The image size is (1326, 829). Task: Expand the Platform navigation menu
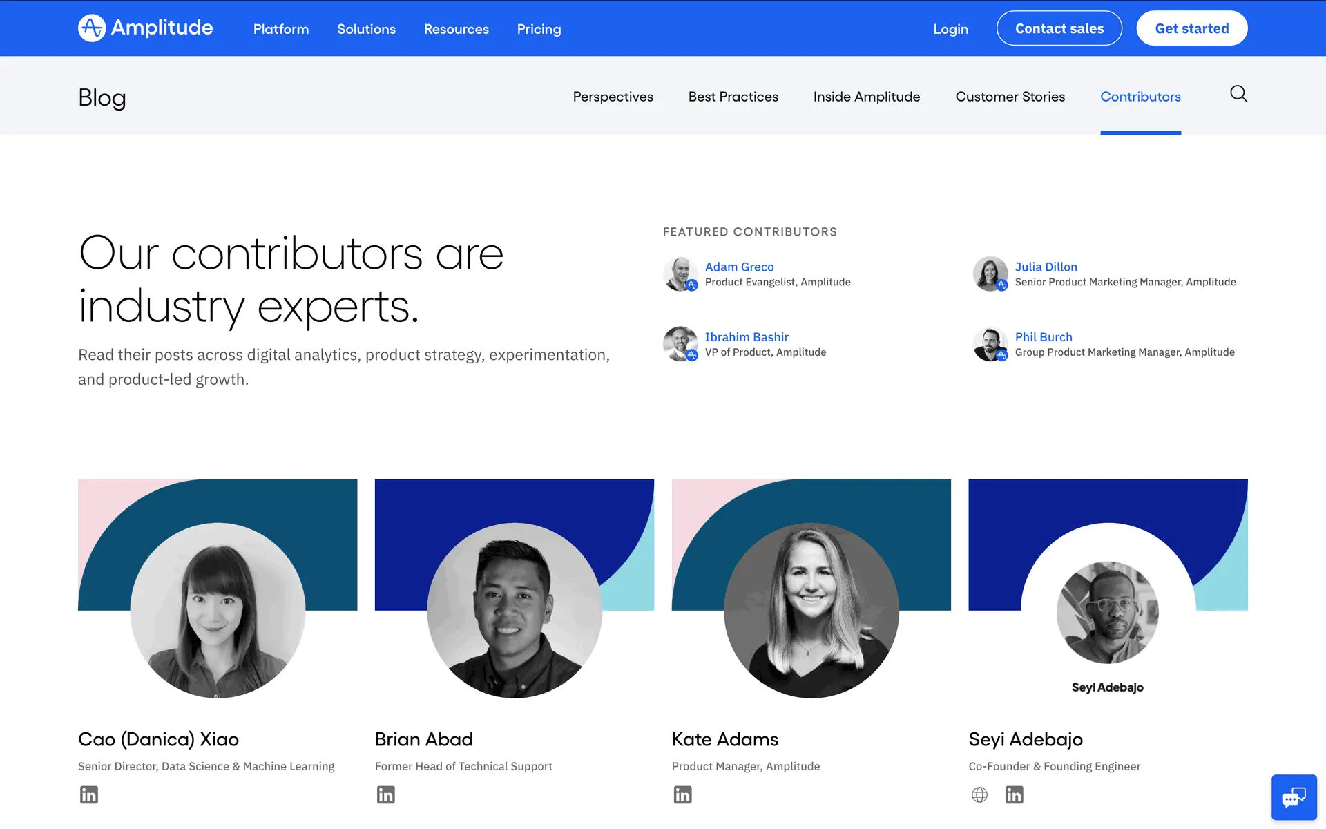click(281, 29)
